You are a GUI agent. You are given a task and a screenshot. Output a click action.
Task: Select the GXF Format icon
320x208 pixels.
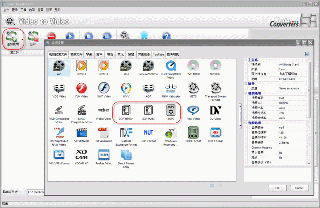(x=216, y=135)
